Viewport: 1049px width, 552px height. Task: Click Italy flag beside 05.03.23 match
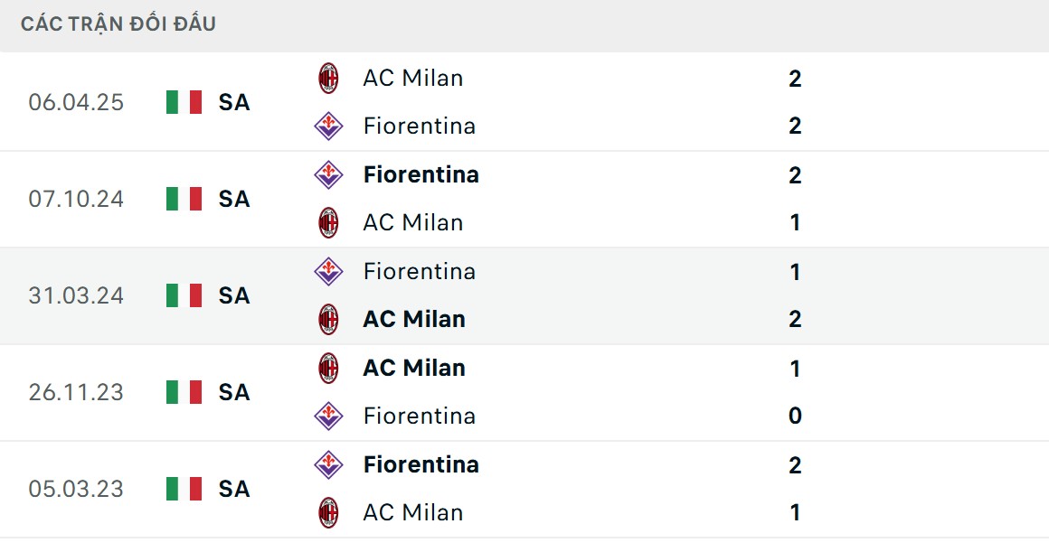point(184,489)
